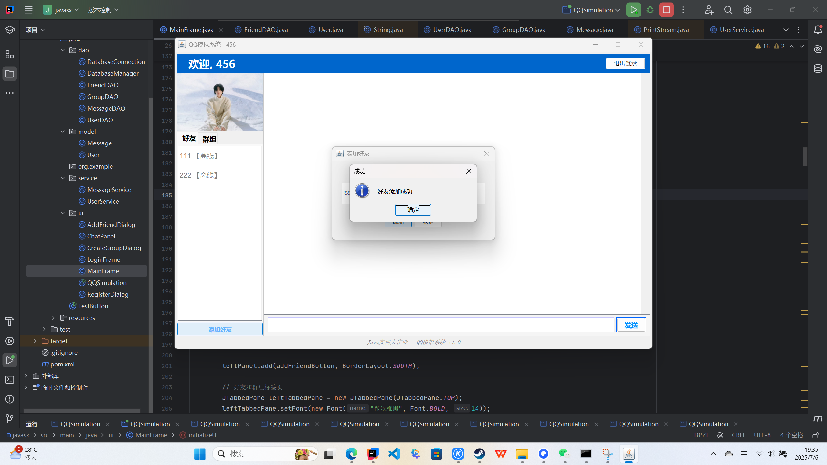
Task: Open the Structure tool window icon
Action: (10, 54)
